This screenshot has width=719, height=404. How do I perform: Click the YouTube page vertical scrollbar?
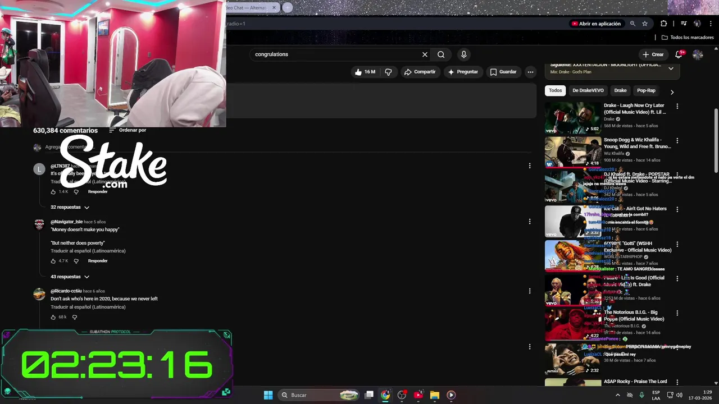click(x=716, y=140)
